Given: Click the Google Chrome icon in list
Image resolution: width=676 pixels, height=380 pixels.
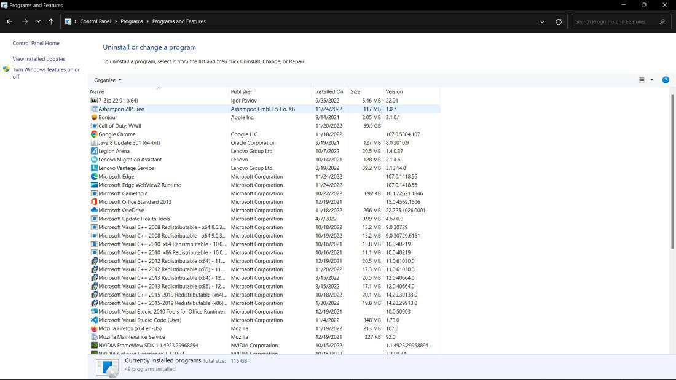Looking at the screenshot, I should [x=94, y=134].
